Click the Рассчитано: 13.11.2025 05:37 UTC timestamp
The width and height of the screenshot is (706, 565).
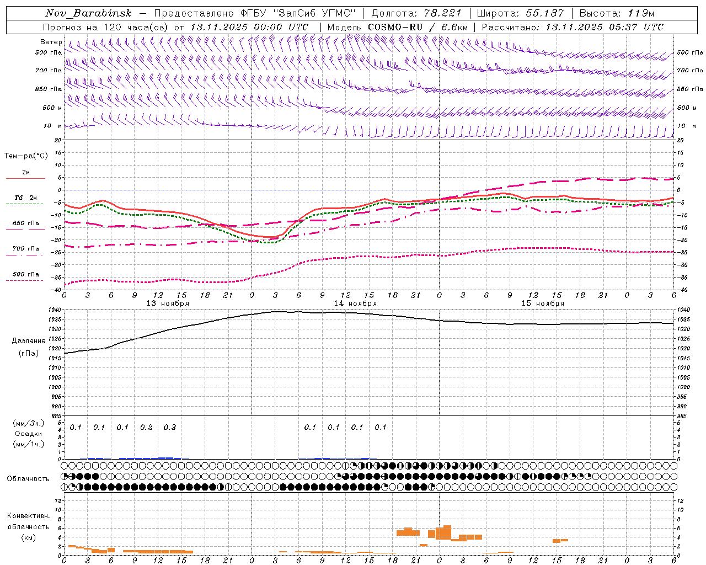[573, 27]
